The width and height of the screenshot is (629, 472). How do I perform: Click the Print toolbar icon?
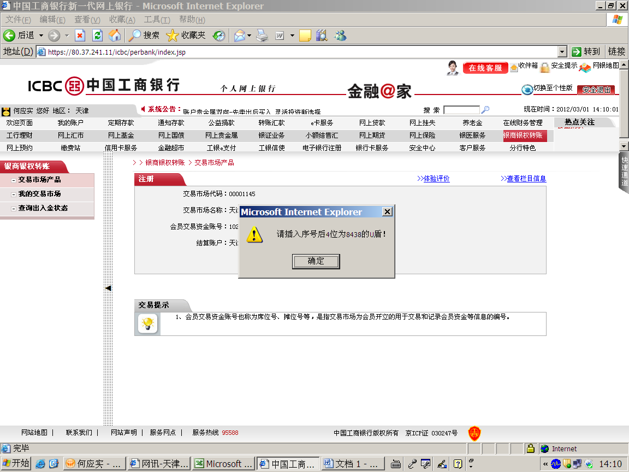click(x=262, y=36)
